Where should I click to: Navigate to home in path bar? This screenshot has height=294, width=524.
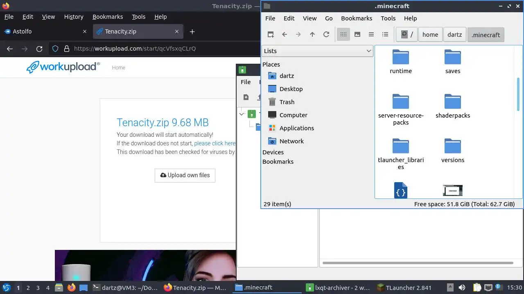click(430, 35)
